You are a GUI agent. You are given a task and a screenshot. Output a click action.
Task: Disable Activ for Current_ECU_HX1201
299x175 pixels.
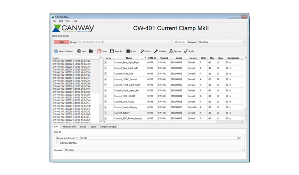click(105, 96)
